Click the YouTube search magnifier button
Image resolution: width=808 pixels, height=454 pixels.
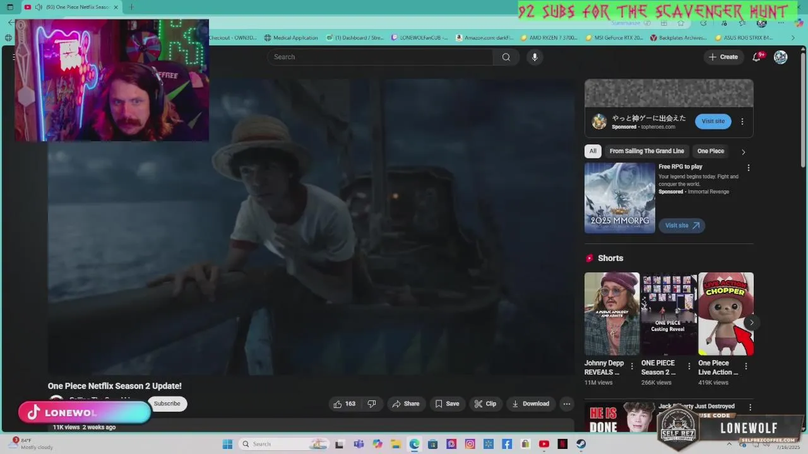tap(506, 57)
